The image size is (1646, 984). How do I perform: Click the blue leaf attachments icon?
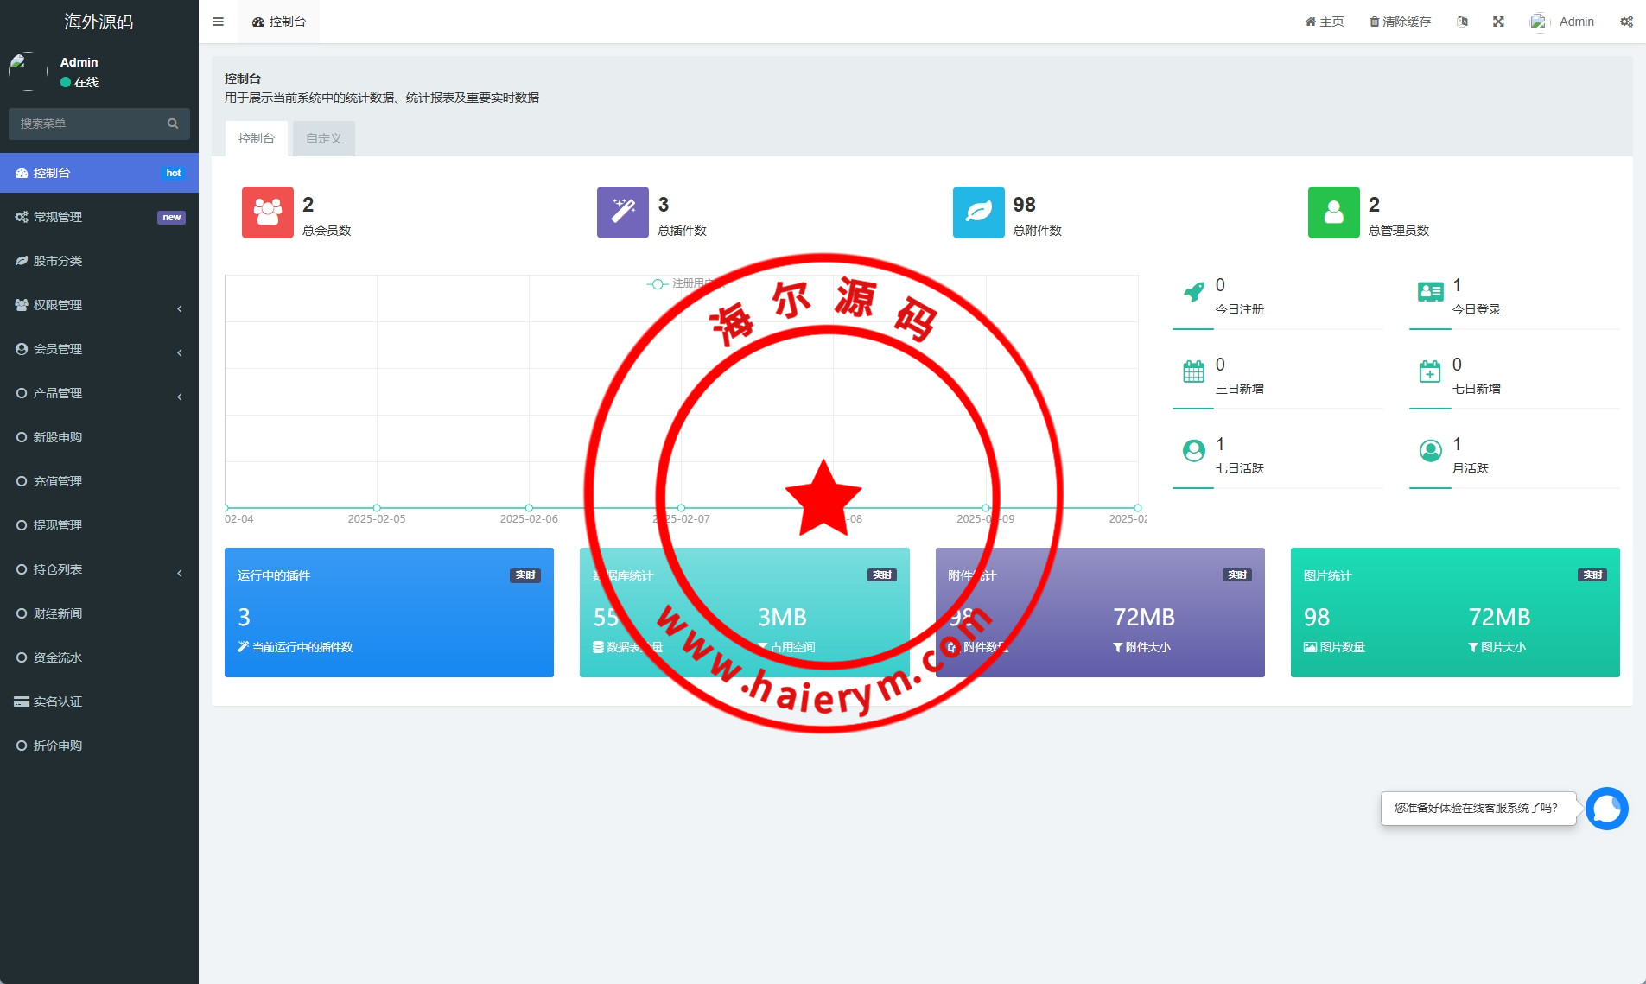(x=978, y=213)
